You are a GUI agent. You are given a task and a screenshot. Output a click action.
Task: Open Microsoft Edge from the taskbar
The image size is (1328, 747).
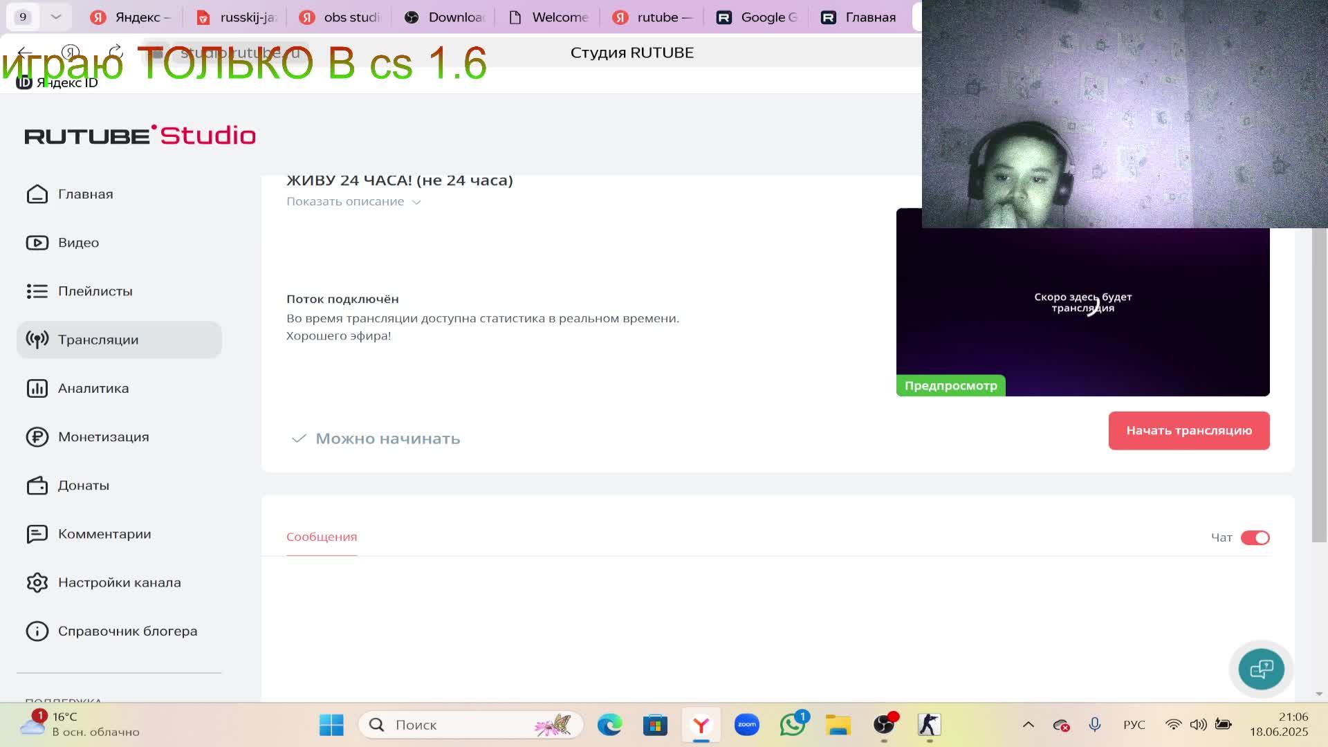click(x=609, y=725)
